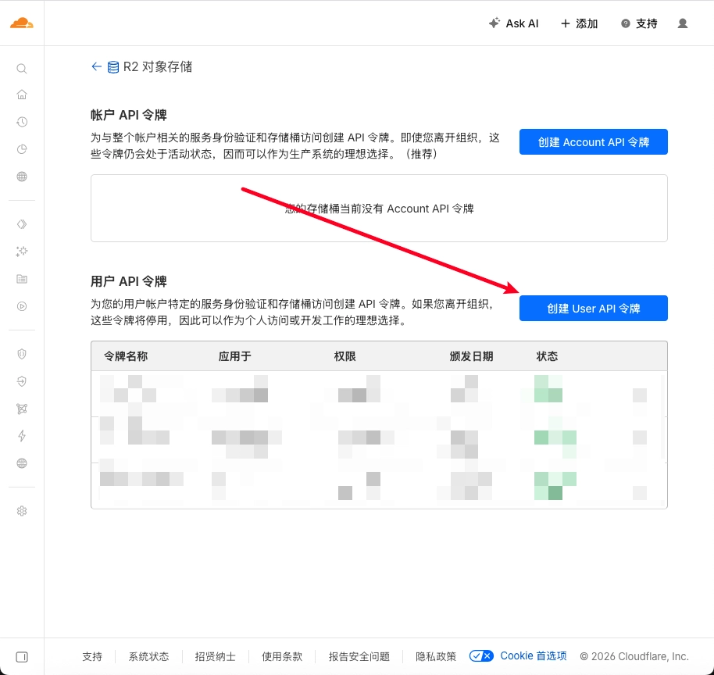Go back to R2 对象存储 via arrow

tap(96, 67)
